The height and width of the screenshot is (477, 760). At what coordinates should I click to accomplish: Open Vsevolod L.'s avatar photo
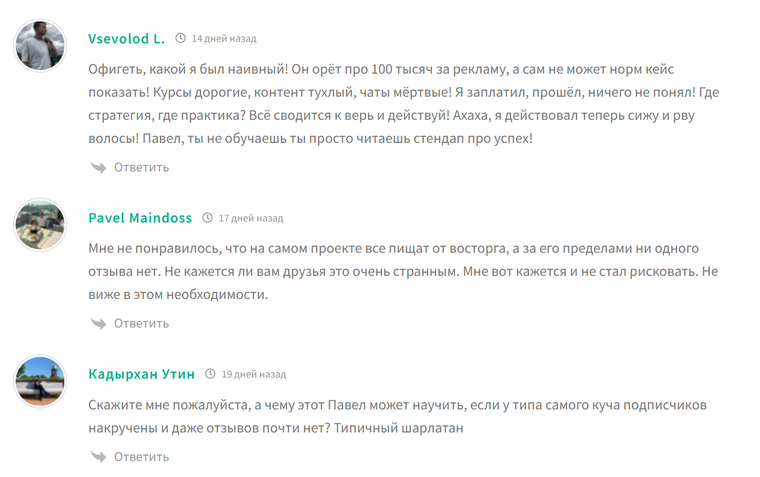[x=40, y=46]
